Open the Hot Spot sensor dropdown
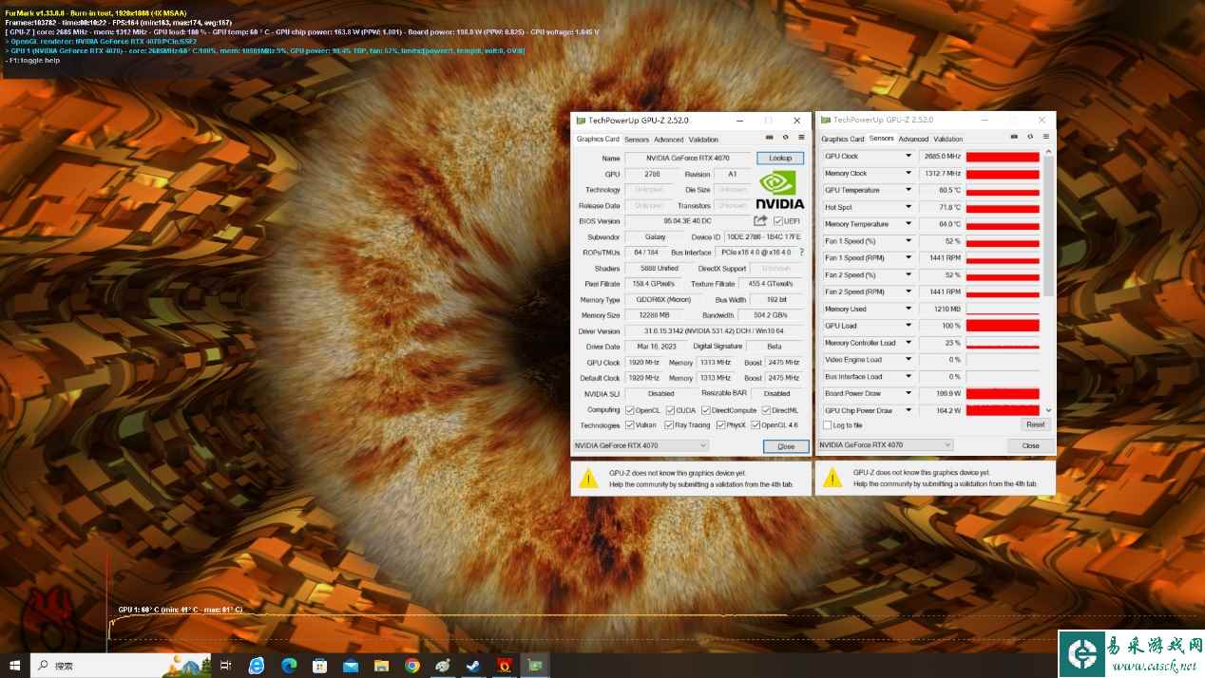 pyautogui.click(x=909, y=207)
